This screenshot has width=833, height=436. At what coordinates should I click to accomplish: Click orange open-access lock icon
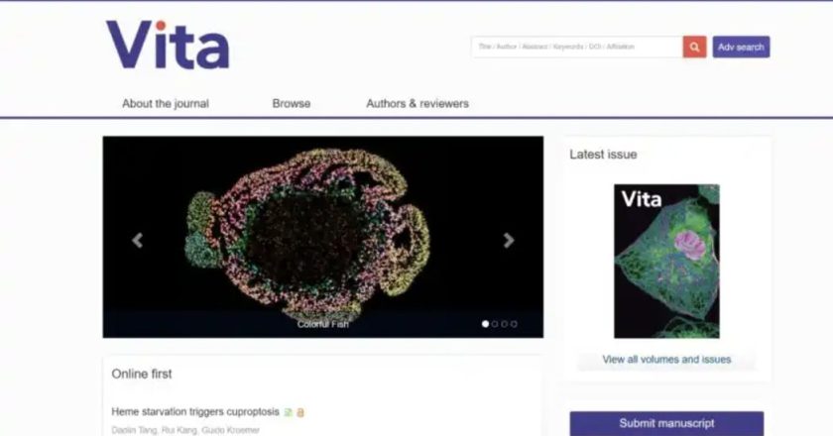(x=300, y=412)
